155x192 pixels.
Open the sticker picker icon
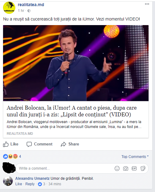tap(143, 168)
